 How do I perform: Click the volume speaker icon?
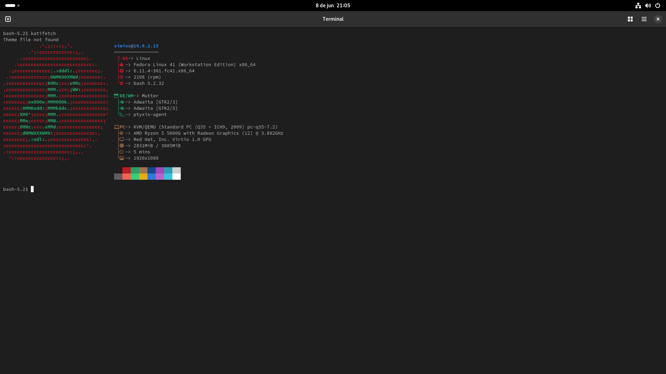click(648, 6)
